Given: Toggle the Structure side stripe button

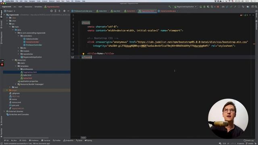Looking at the screenshot, I should (2, 120).
